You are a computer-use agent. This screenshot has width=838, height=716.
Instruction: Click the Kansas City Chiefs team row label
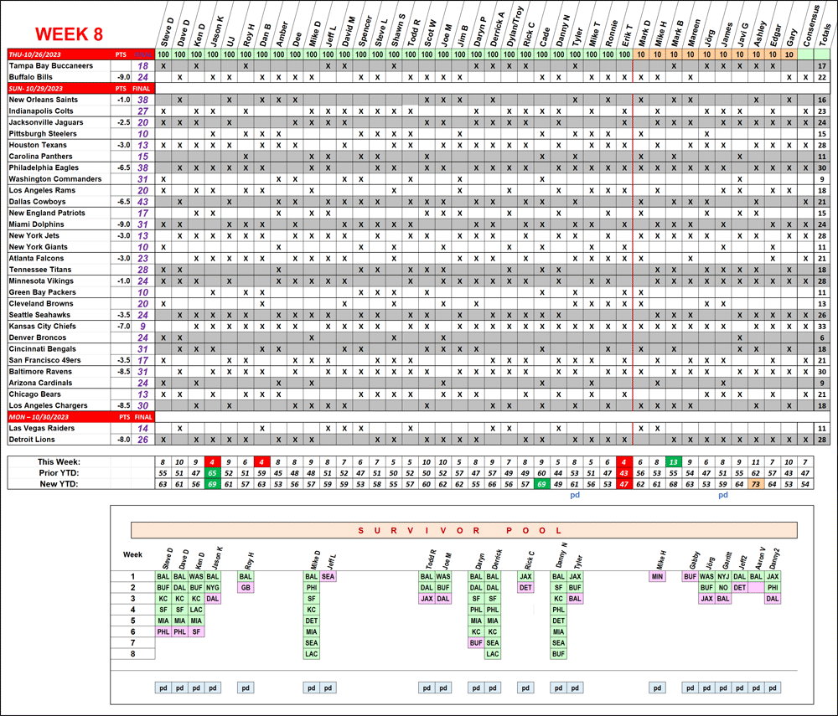42,326
